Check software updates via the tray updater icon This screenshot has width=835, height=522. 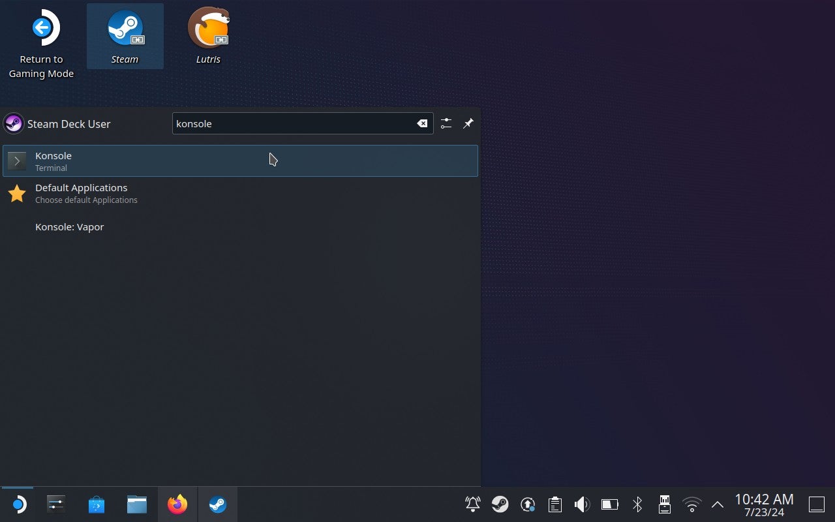pyautogui.click(x=527, y=504)
